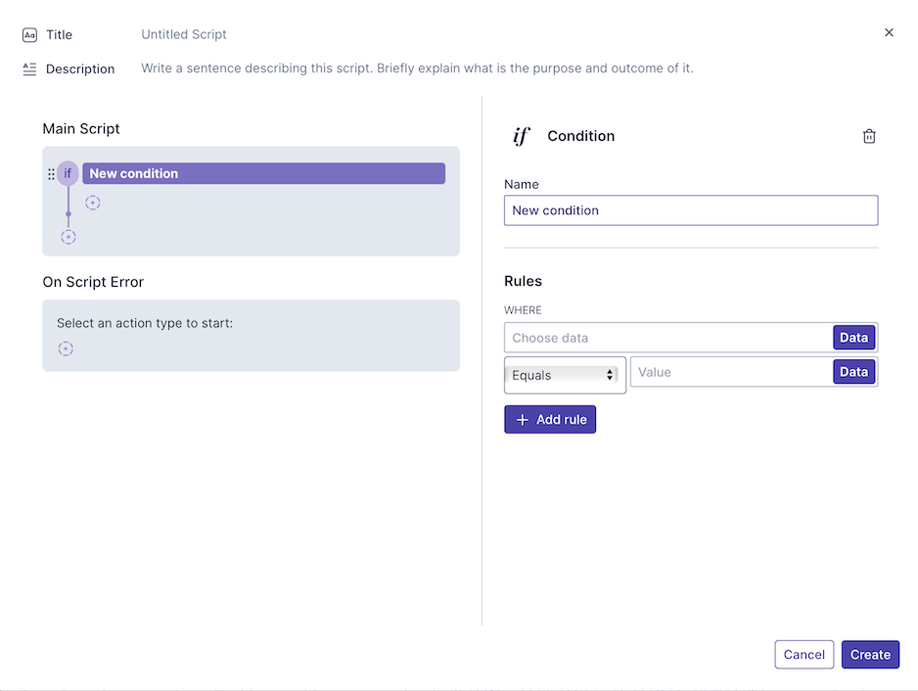
Task: Select the New condition block in Main Script
Action: (263, 173)
